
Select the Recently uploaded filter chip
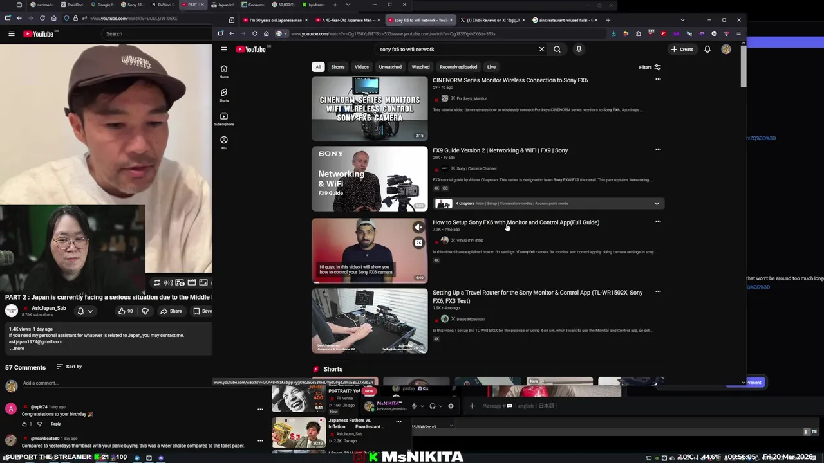point(458,67)
